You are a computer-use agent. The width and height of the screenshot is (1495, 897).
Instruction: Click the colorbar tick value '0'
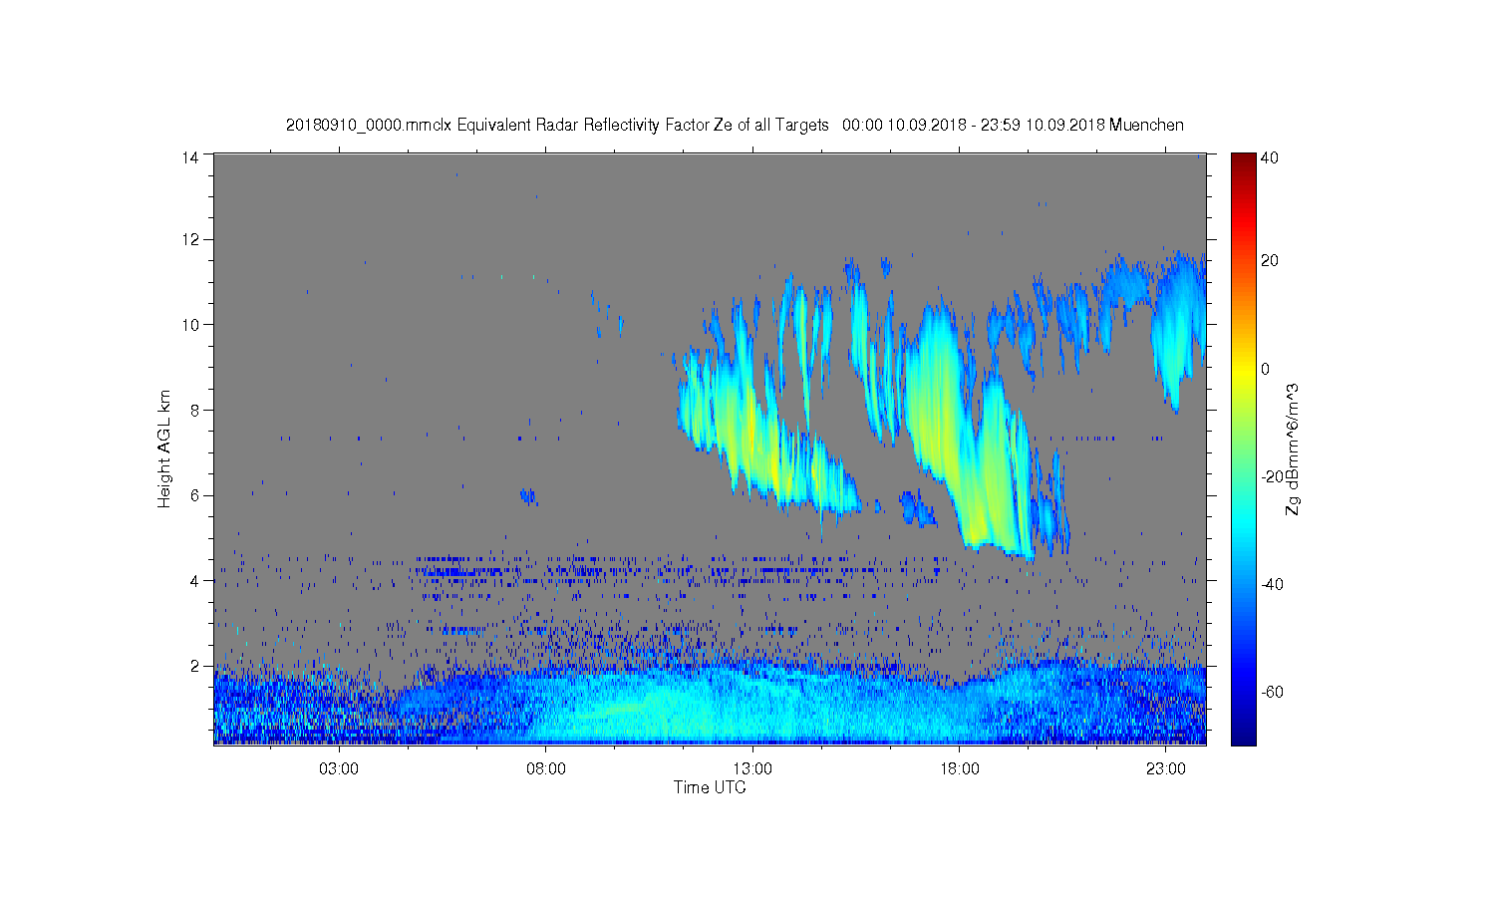(x=1266, y=369)
